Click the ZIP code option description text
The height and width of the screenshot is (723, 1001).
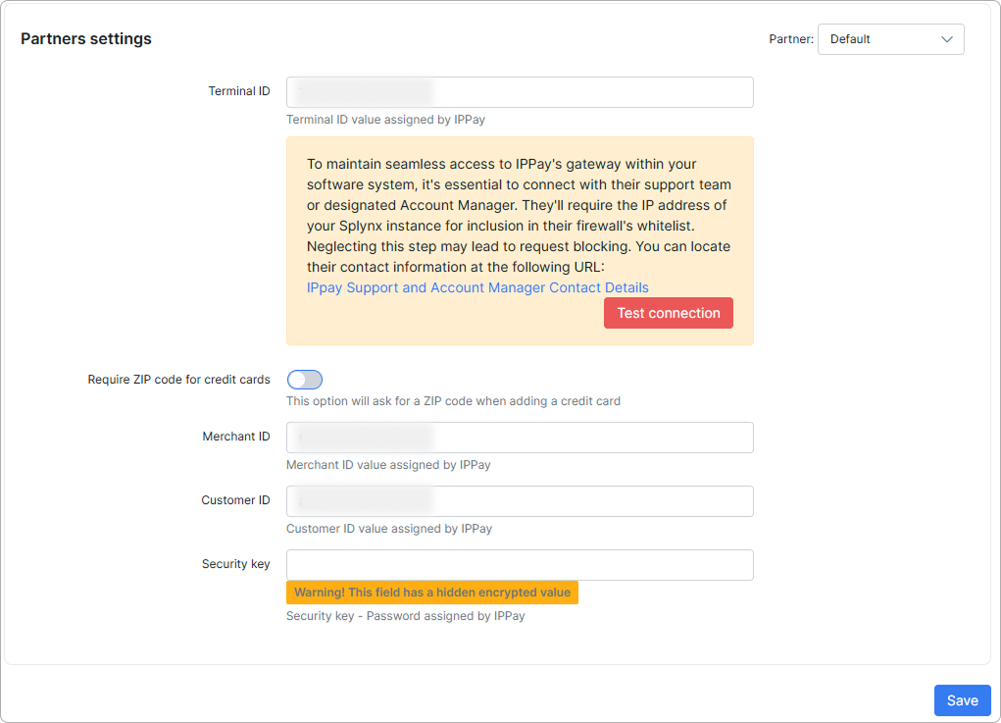453,401
